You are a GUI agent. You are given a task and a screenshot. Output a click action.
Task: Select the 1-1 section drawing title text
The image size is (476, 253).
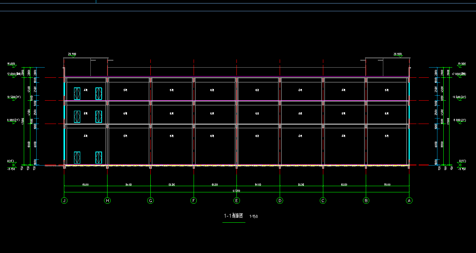[233, 216]
